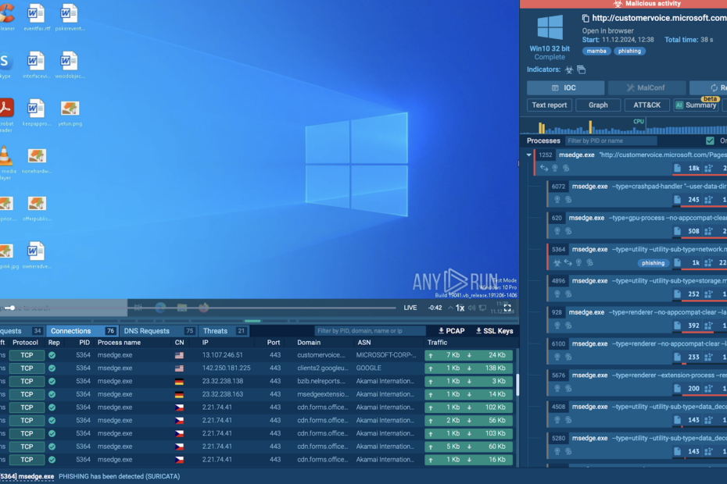Sort connections by the Traffic column header
The image size is (727, 484).
click(437, 342)
